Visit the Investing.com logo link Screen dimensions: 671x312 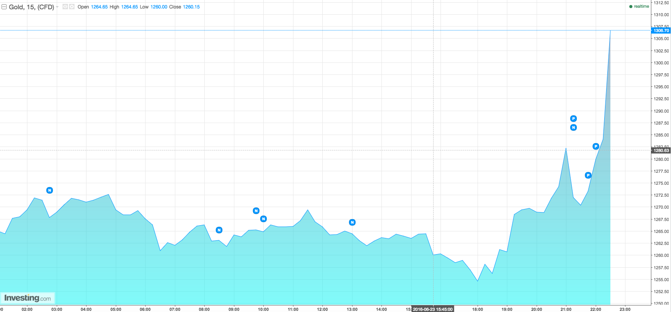point(27,298)
